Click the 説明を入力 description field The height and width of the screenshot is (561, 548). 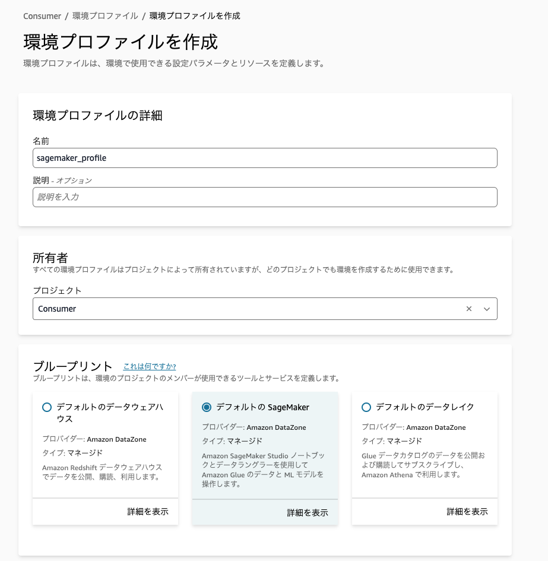[x=265, y=196]
